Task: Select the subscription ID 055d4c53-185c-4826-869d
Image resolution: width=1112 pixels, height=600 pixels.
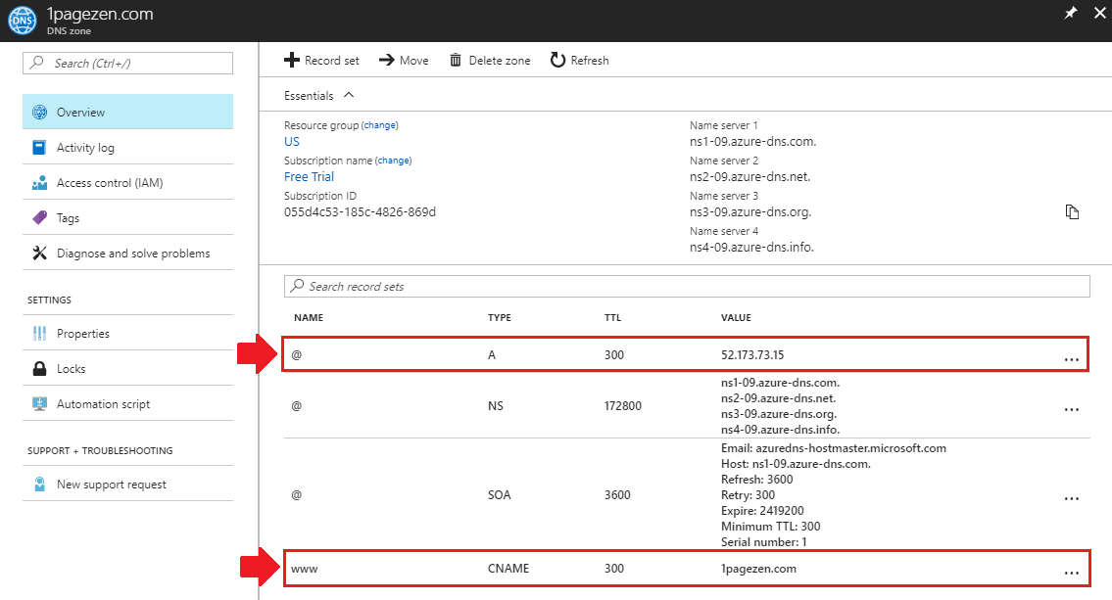Action: pos(360,211)
